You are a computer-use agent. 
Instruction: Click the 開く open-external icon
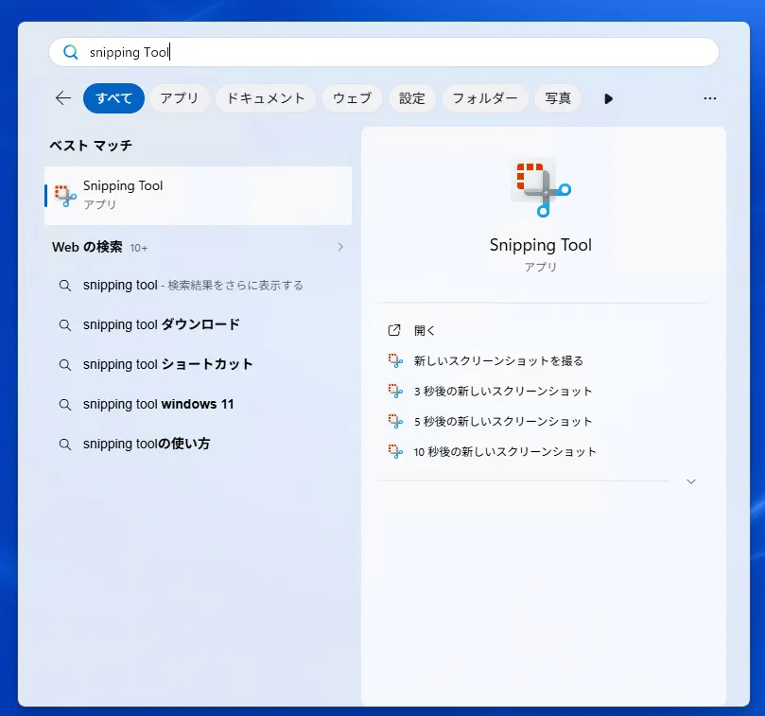(x=394, y=330)
